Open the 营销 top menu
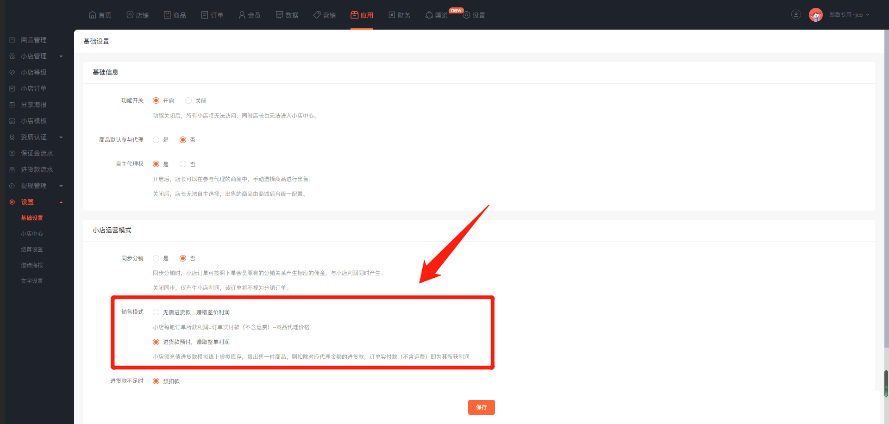 click(x=325, y=15)
